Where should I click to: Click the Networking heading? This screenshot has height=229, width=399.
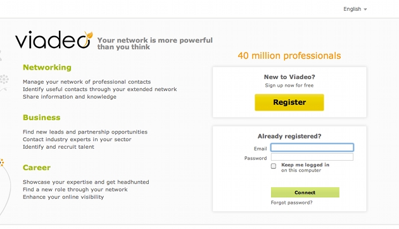click(x=47, y=67)
